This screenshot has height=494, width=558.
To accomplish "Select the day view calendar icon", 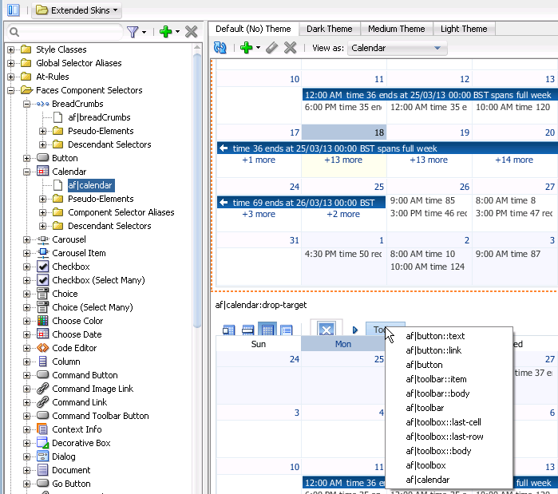I will point(229,330).
